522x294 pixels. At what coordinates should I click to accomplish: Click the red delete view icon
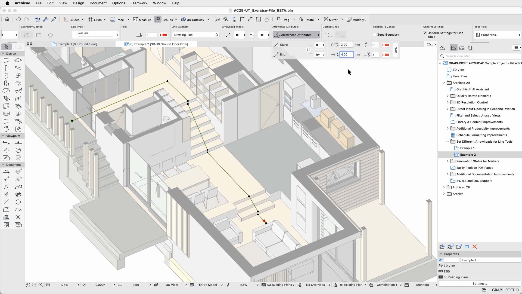point(475,247)
